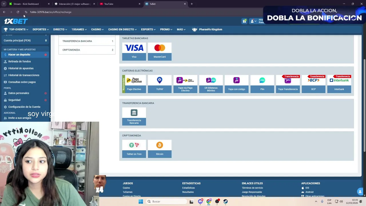Screen dimensions: 366x206
Task: Open Task View in taskbar
Action: [191, 201]
